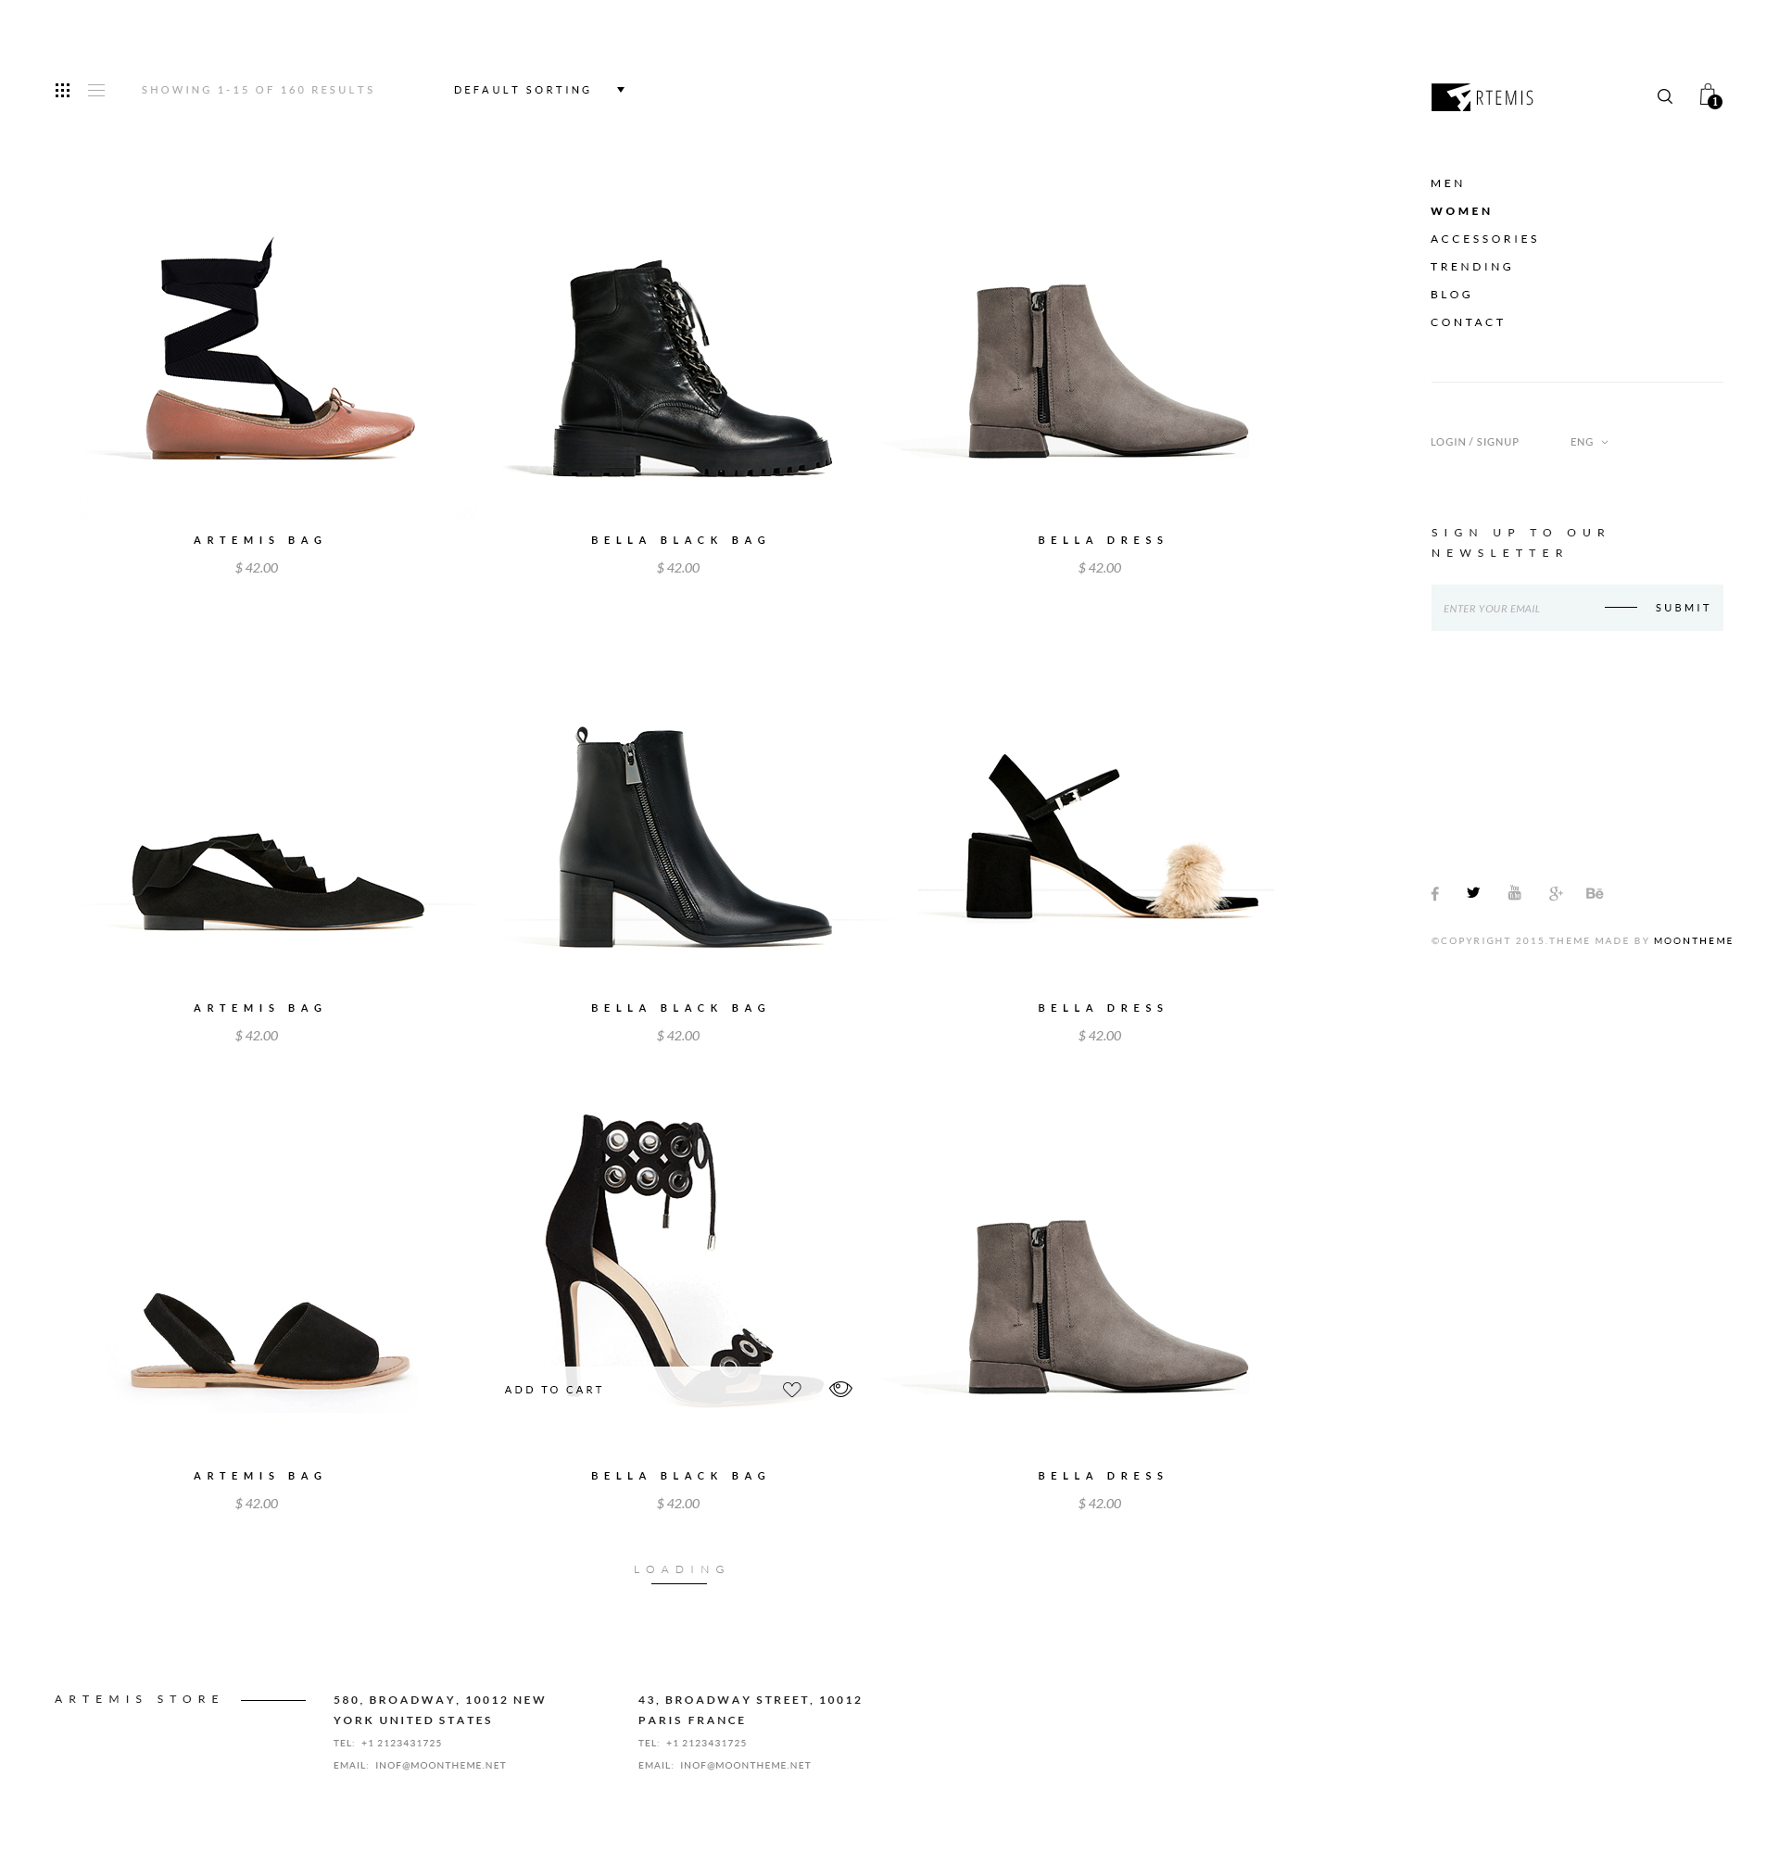
Task: Submit the newsletter signup
Action: 1682,608
